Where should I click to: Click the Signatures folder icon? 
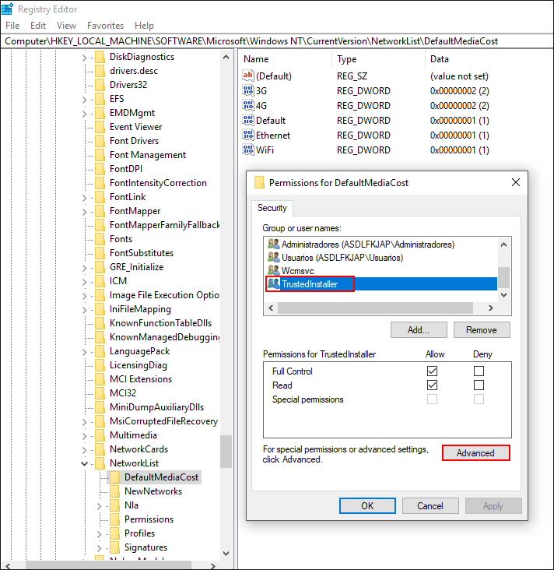114,547
